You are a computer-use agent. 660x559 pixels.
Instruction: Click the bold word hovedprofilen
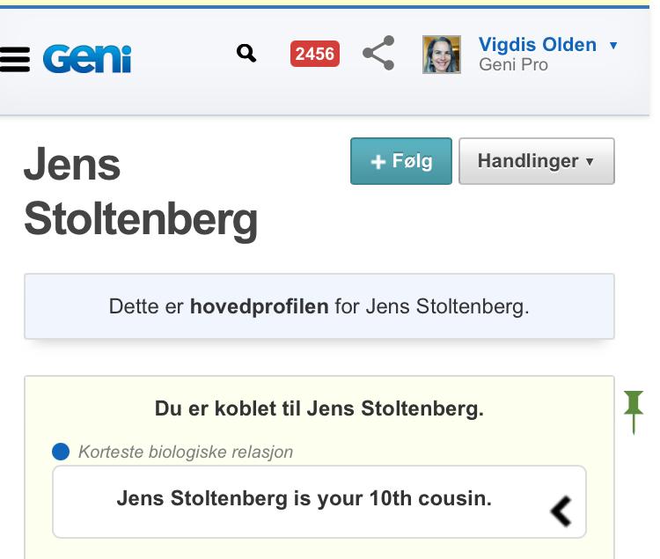tap(259, 307)
